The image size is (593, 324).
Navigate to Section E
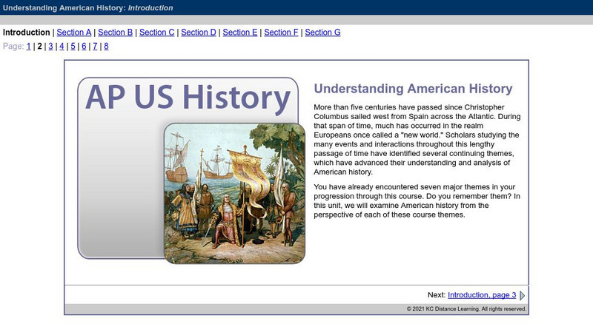240,33
